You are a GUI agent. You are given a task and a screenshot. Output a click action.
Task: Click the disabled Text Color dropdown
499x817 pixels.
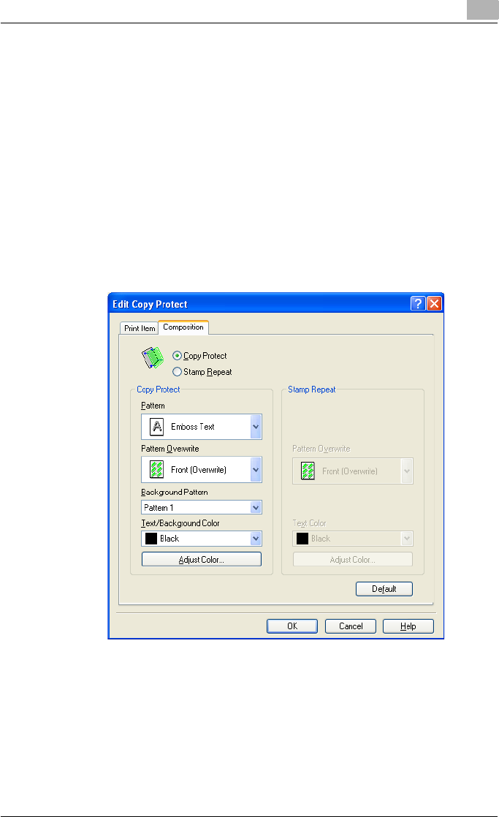point(353,539)
